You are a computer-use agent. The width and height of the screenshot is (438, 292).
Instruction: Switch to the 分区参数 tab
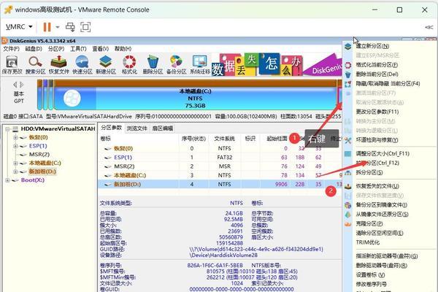tap(112, 128)
